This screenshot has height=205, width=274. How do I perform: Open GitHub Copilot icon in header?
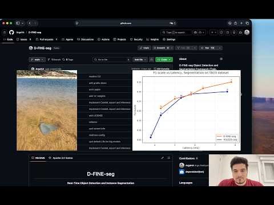[195, 32]
